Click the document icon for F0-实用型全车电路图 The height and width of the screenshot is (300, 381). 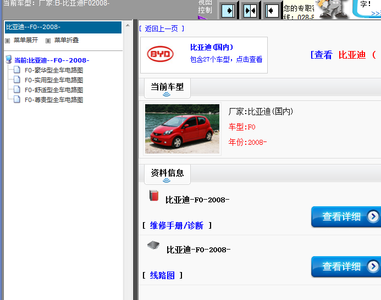16,80
